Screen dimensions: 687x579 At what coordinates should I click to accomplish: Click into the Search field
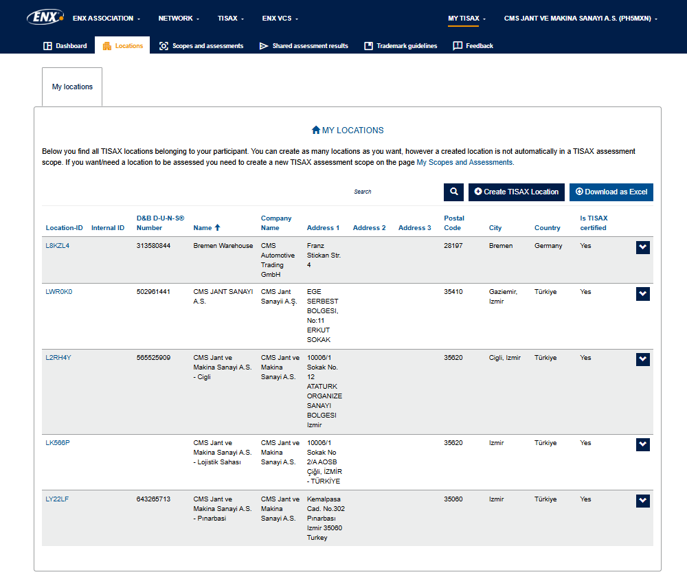tap(395, 192)
